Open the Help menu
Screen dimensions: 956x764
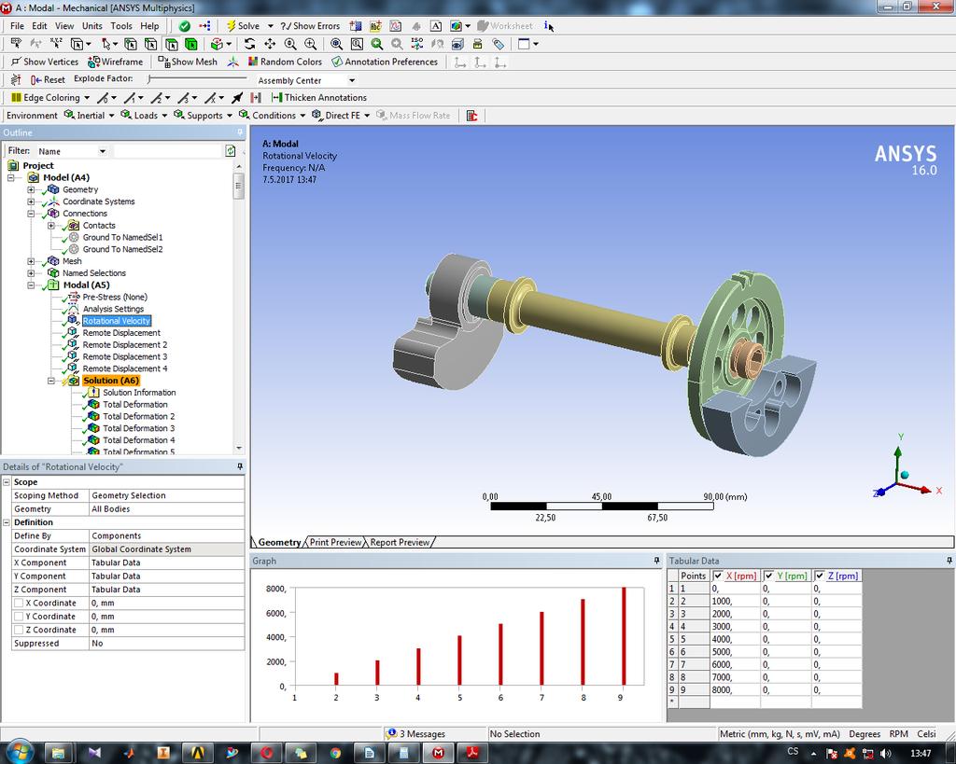149,25
